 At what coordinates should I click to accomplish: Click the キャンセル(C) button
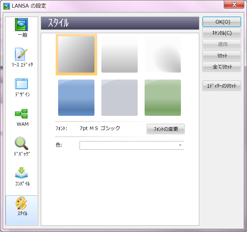pos(222,33)
